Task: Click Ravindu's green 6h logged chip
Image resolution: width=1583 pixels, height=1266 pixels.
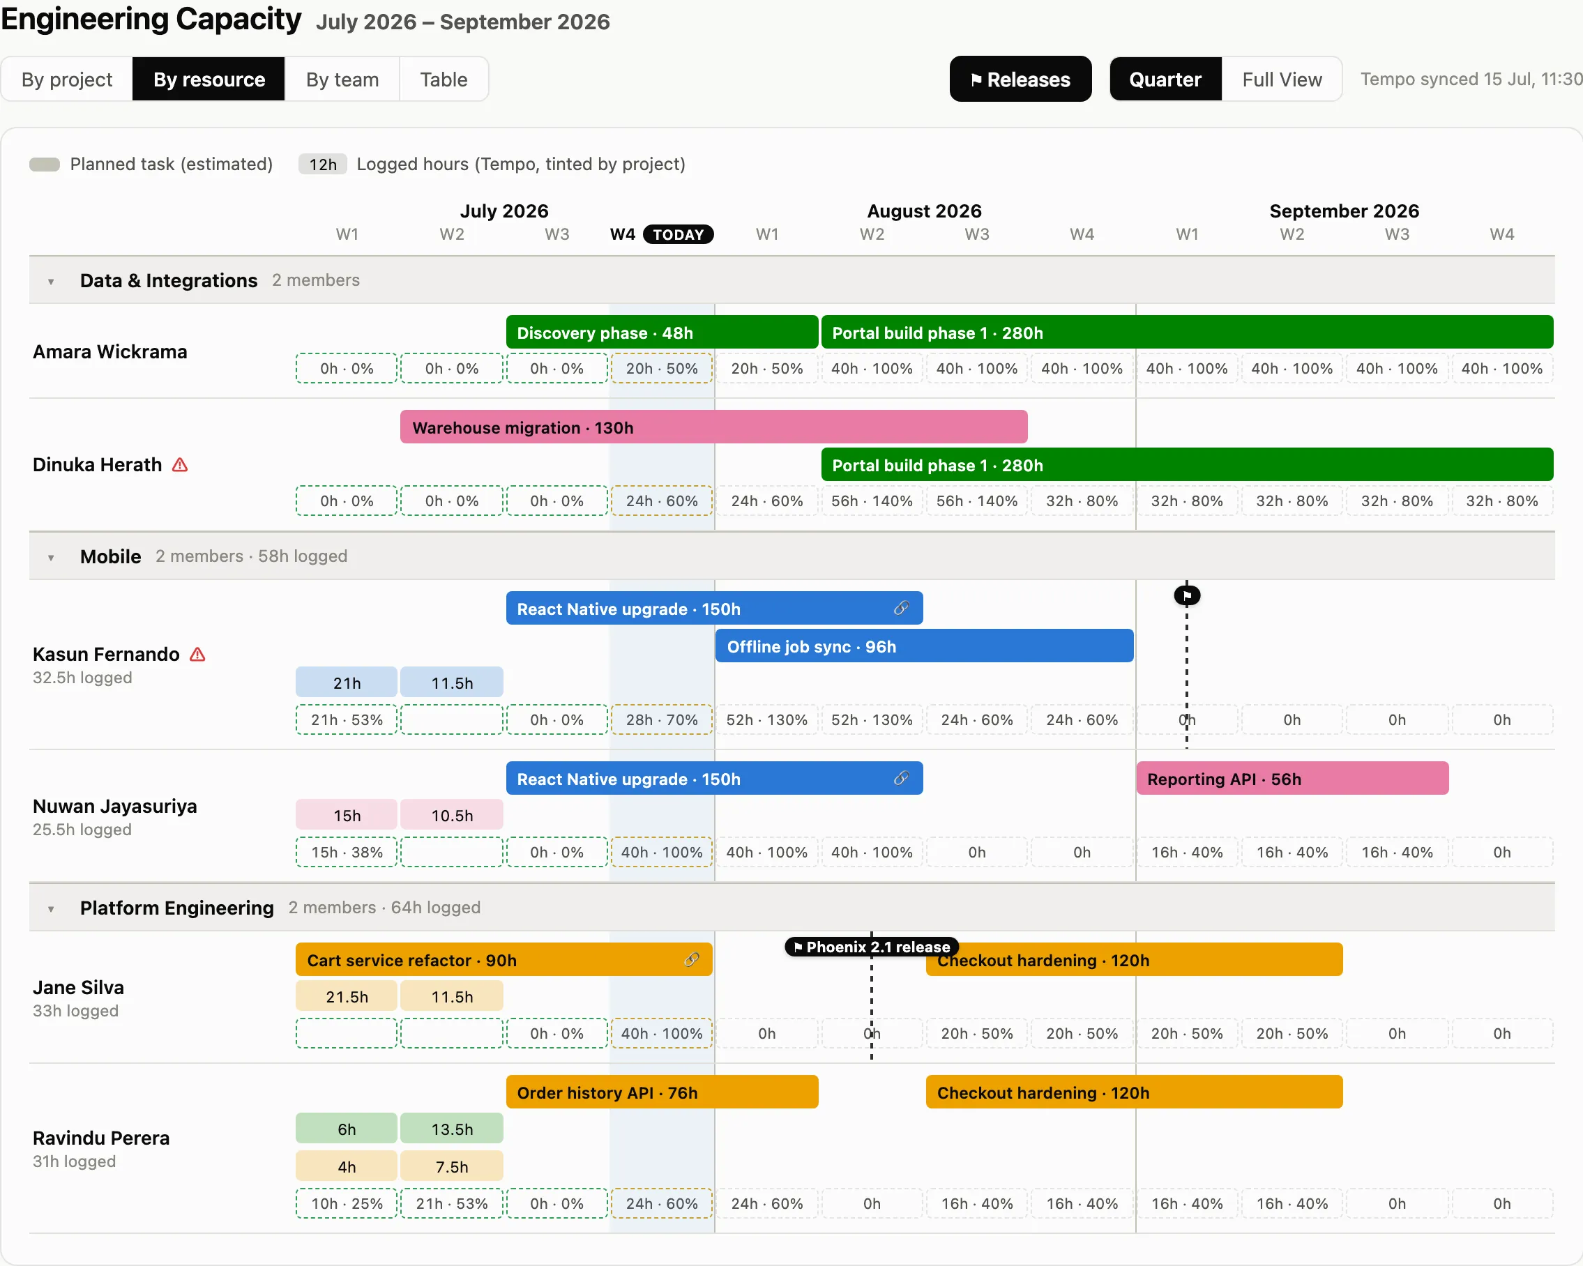Action: pyautogui.click(x=347, y=1129)
